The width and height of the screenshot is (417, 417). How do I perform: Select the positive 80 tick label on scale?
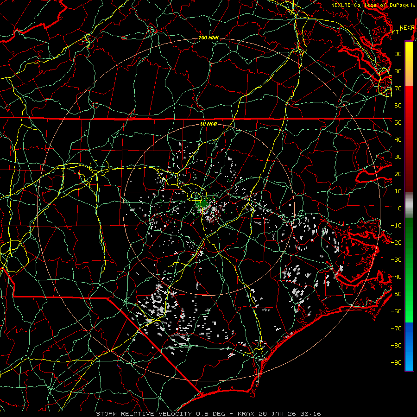pyautogui.click(x=398, y=71)
